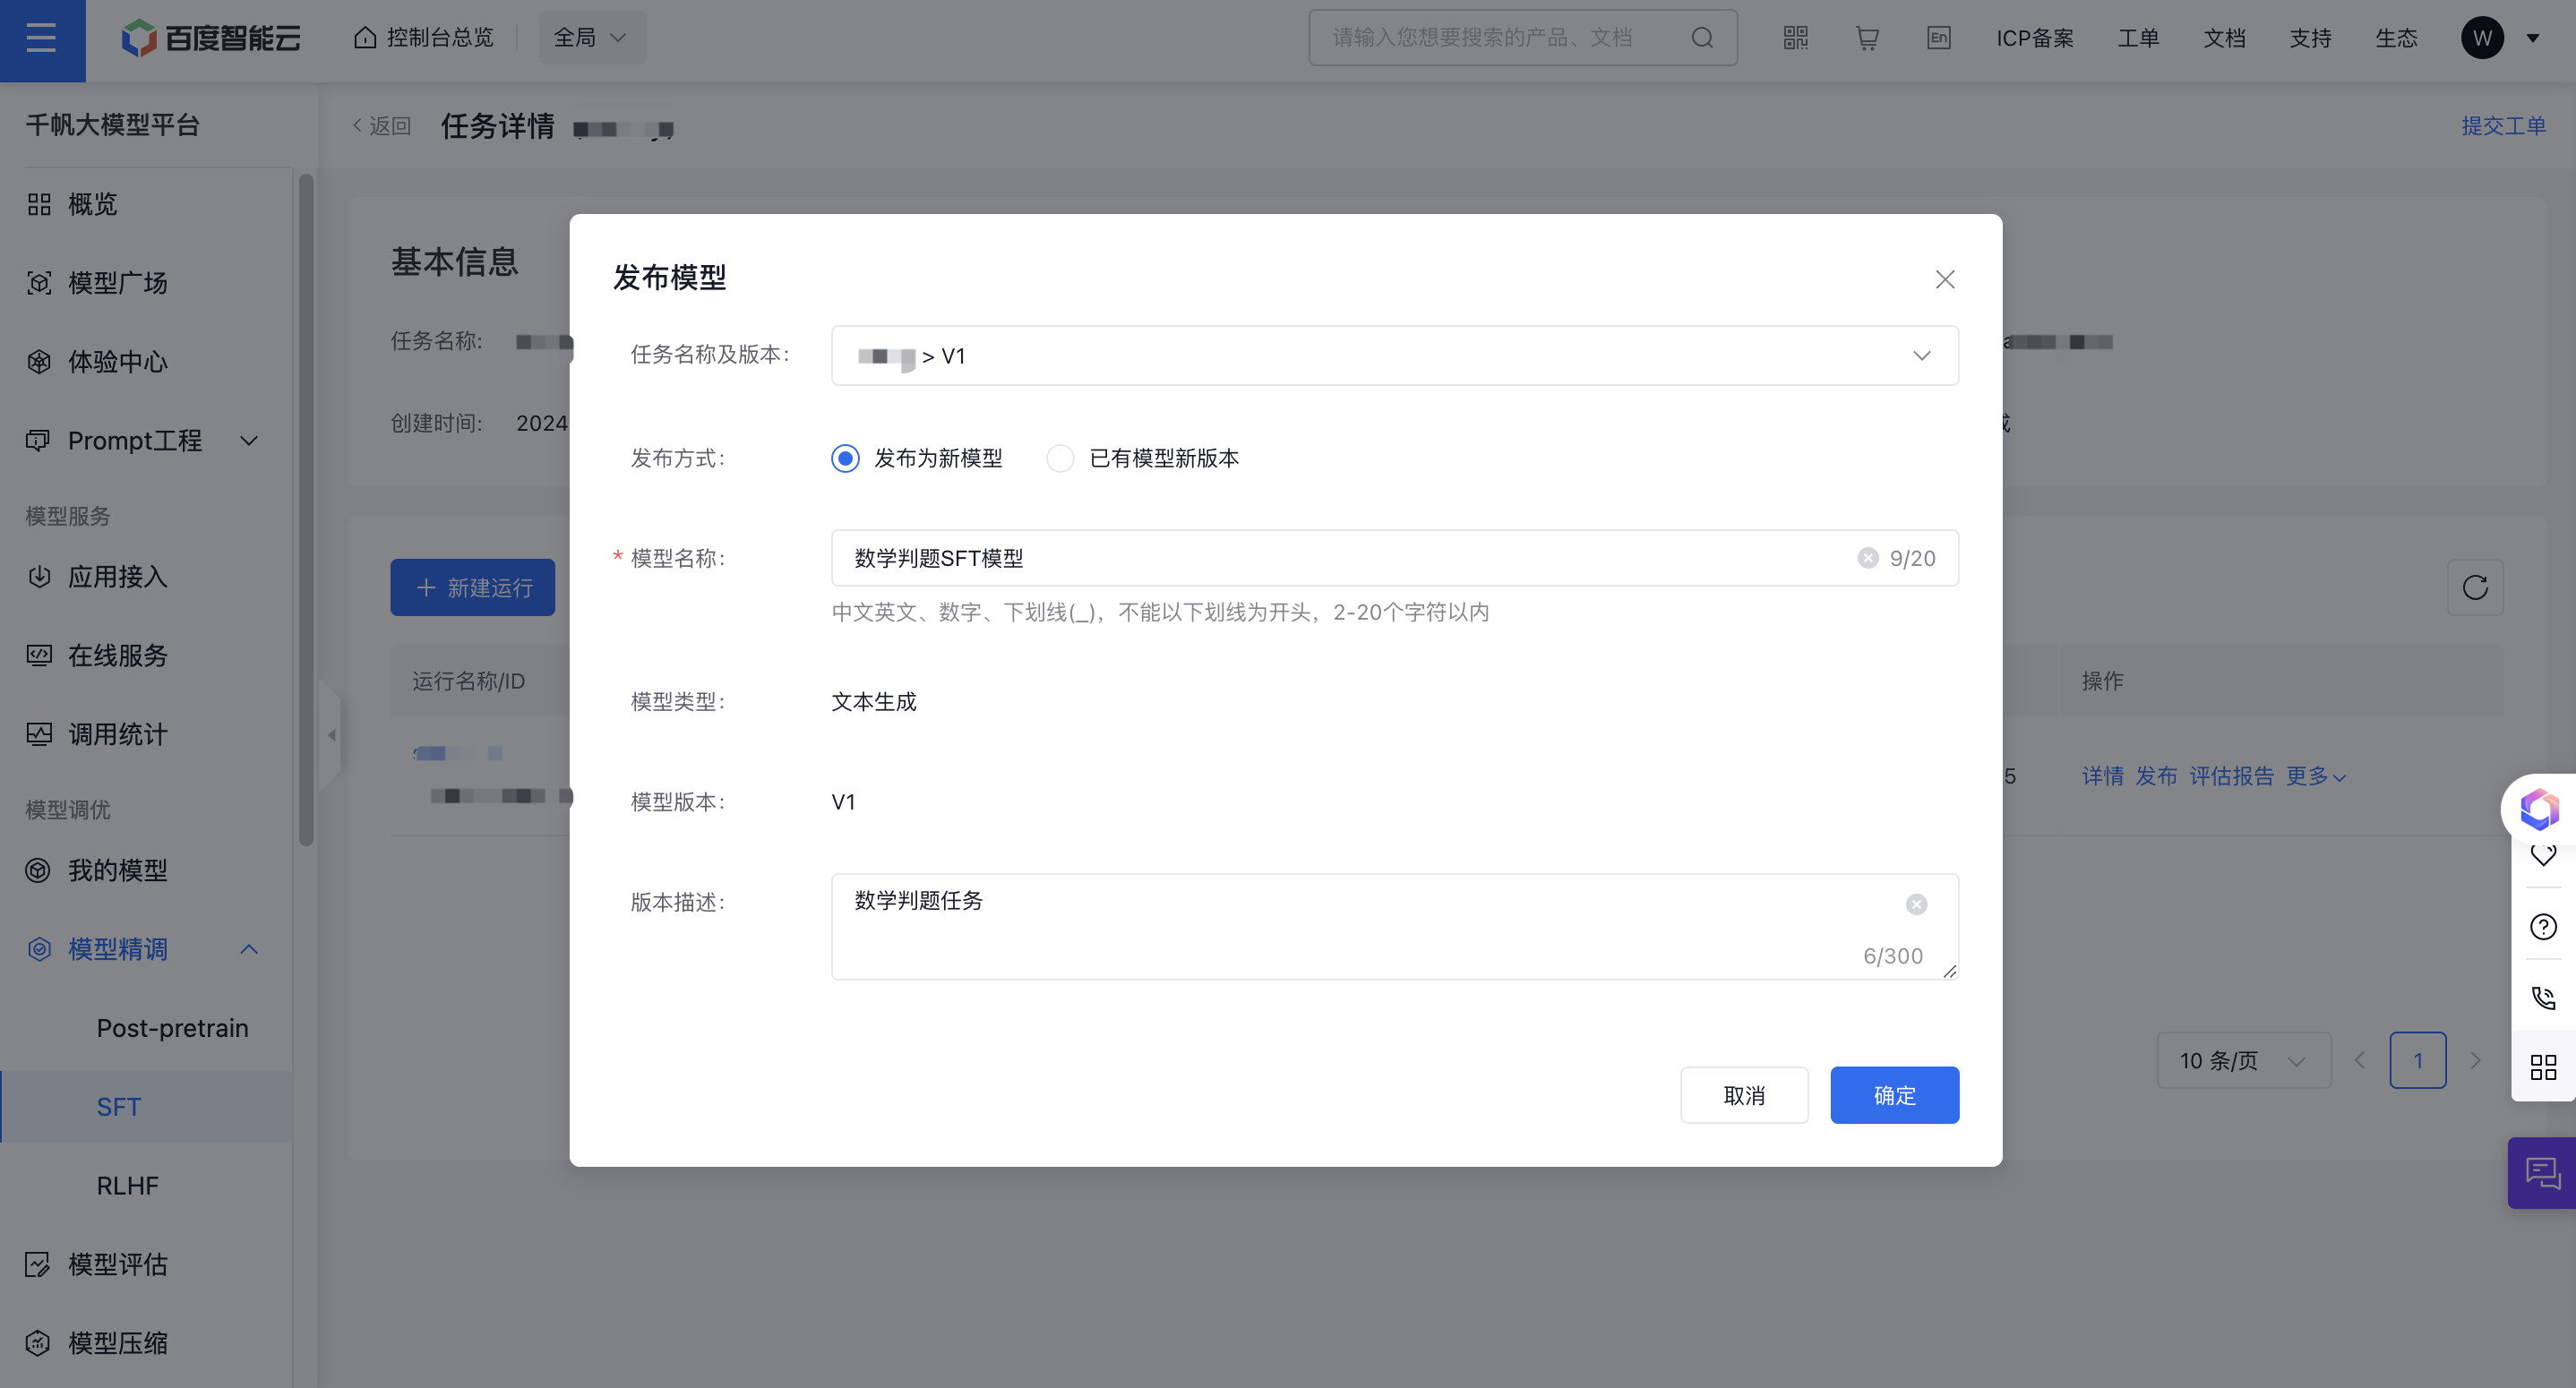The height and width of the screenshot is (1388, 2576).
Task: Select SFT submenu item
Action: tap(146, 1107)
